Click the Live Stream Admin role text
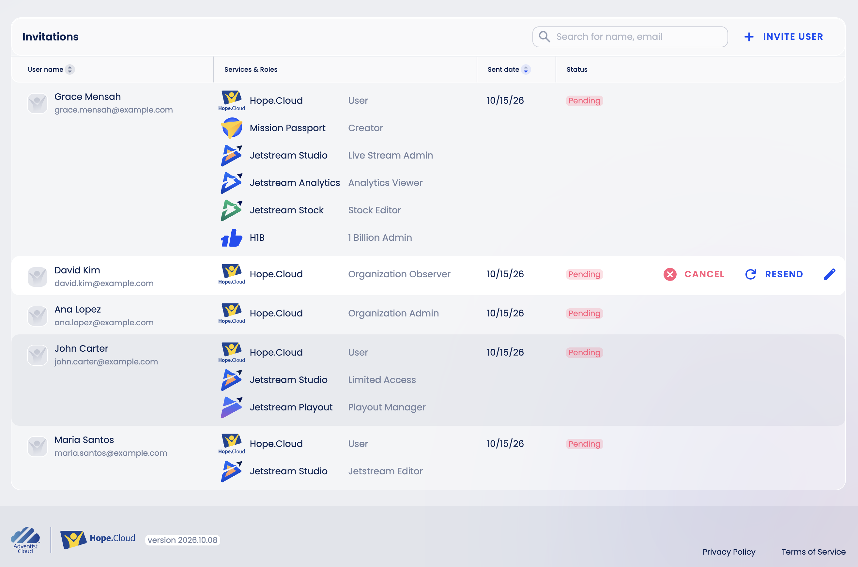The width and height of the screenshot is (858, 567). coord(391,156)
